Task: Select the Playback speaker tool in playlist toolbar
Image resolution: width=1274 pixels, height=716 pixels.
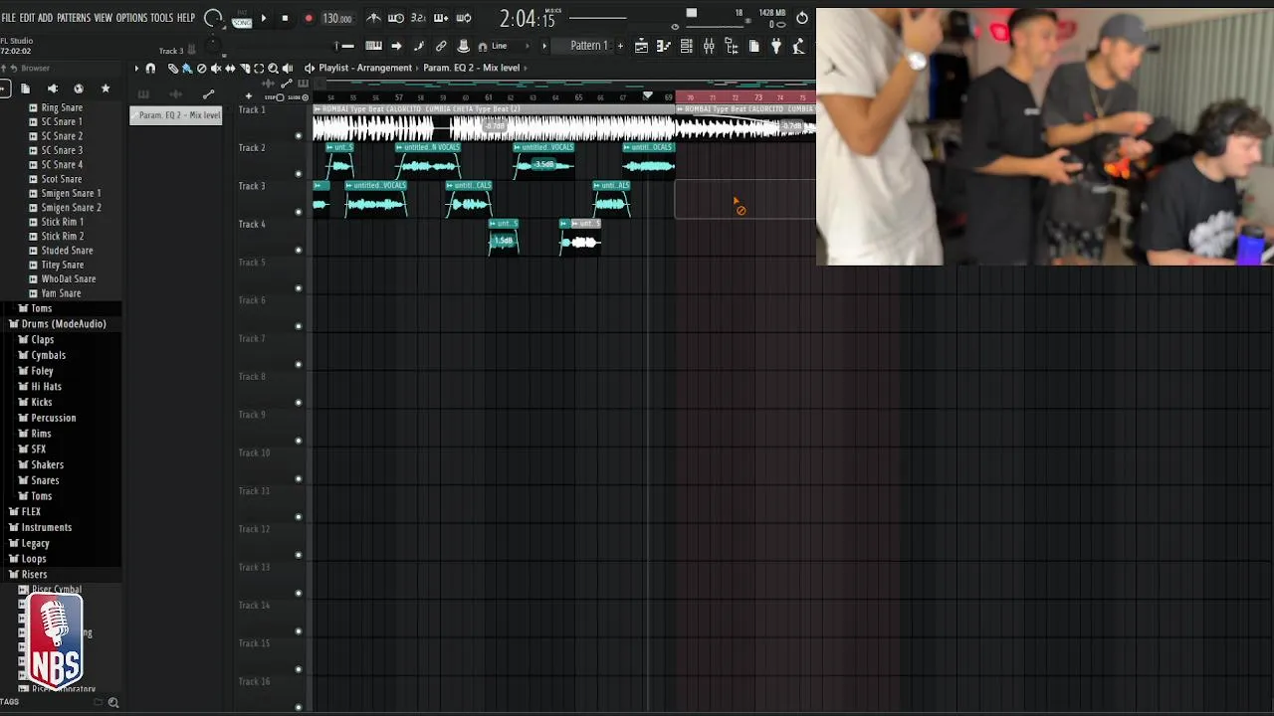Action: pyautogui.click(x=288, y=68)
